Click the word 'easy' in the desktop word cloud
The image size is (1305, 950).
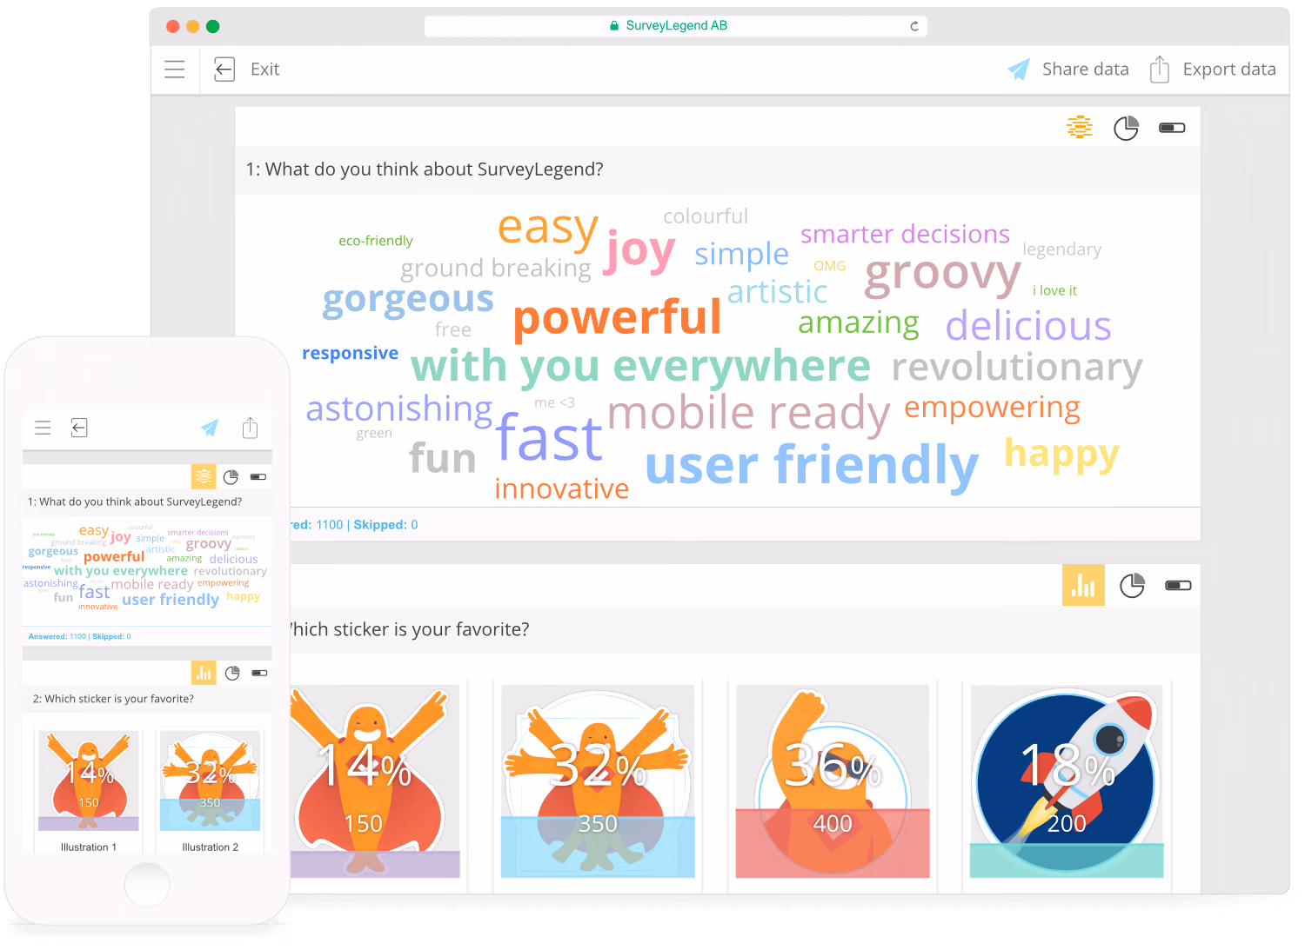coord(547,229)
